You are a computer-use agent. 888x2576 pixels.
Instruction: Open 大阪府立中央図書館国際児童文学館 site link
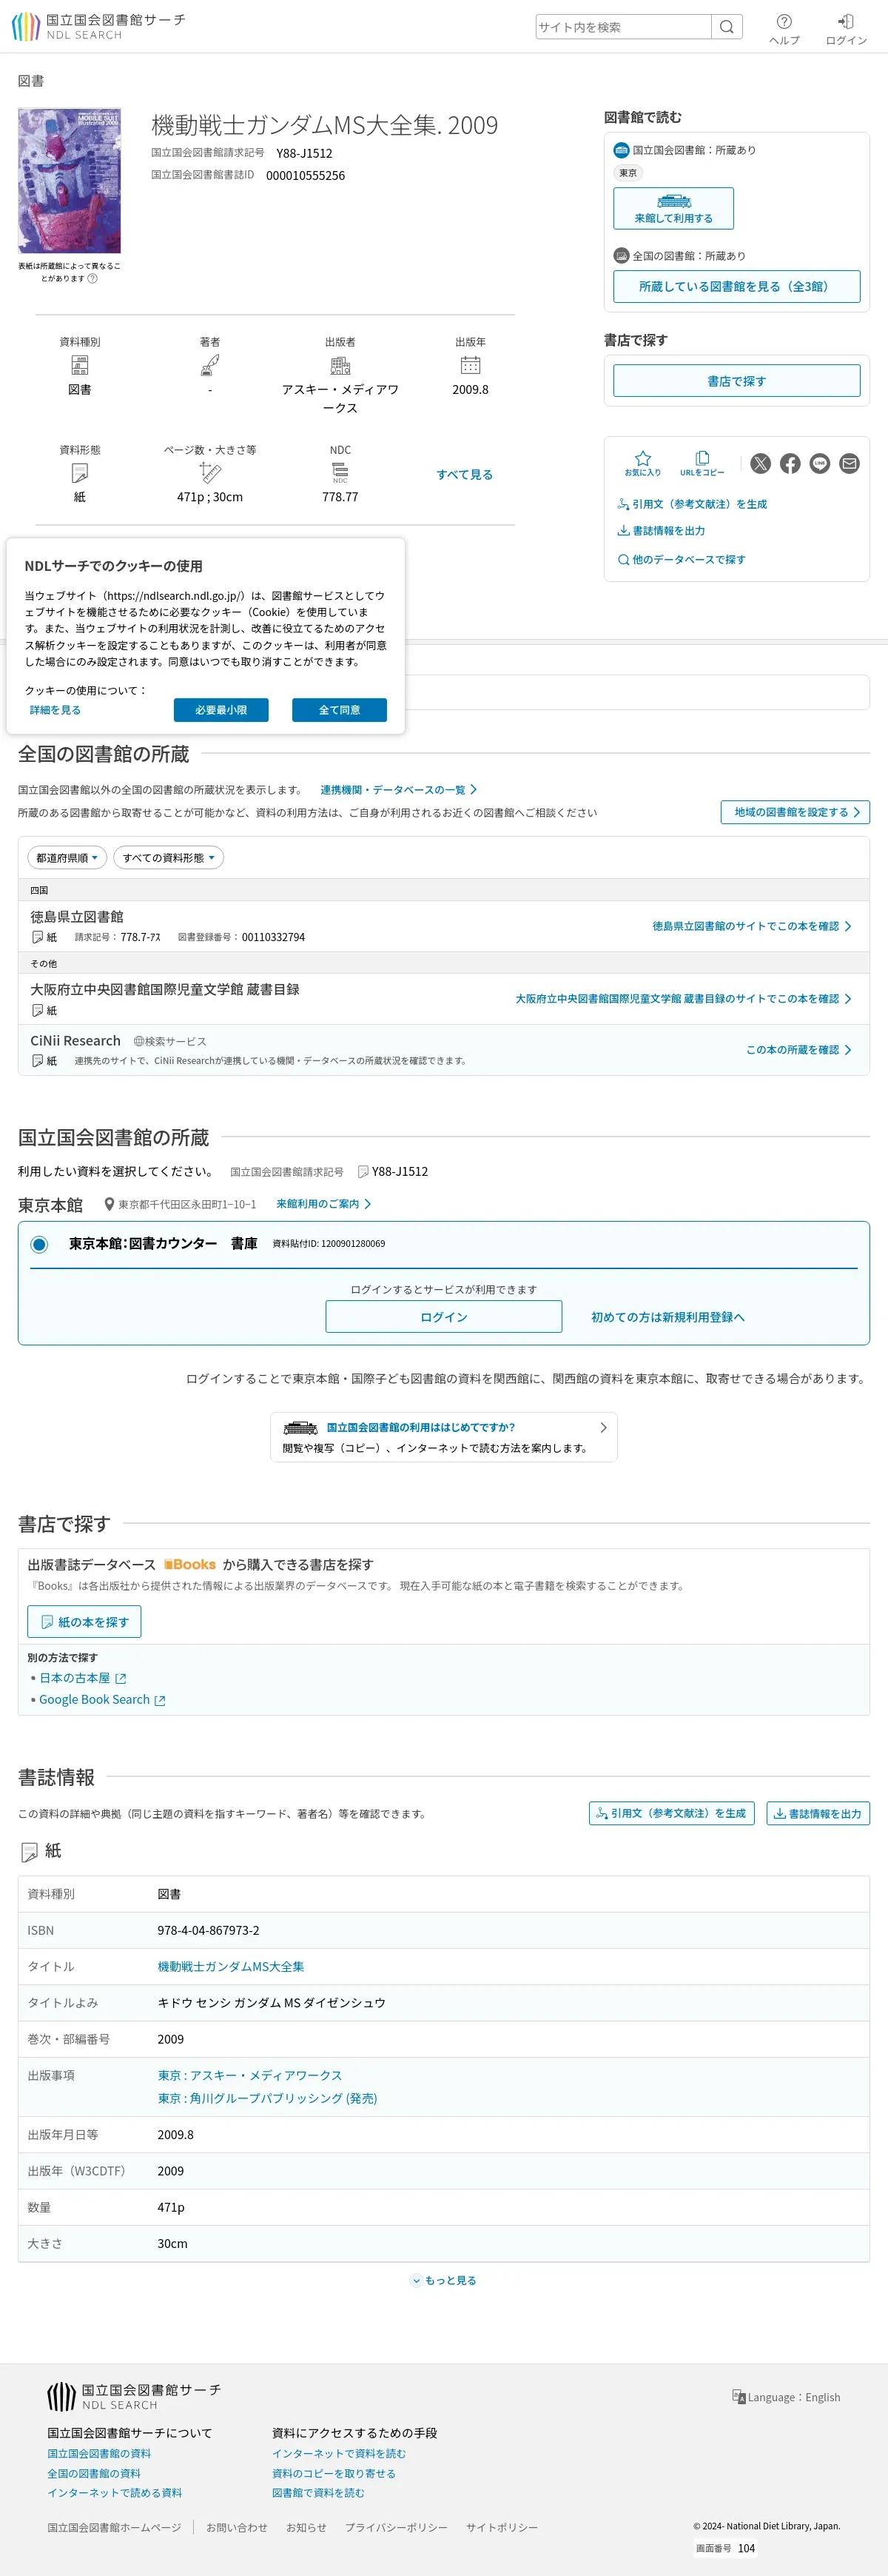point(683,999)
